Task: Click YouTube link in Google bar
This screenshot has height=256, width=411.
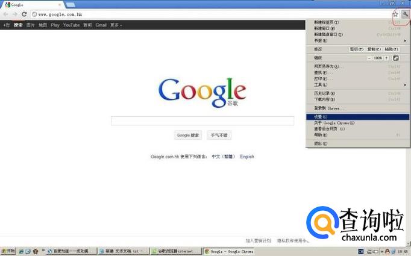Action: click(x=71, y=25)
